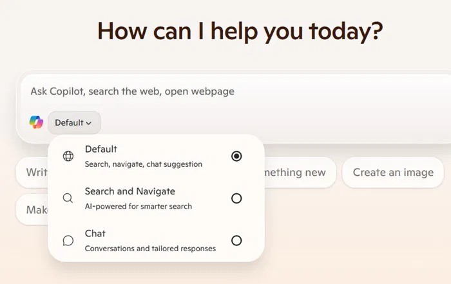Select "Search and Navigate" menu entry text
The image size is (451, 284).
(130, 191)
